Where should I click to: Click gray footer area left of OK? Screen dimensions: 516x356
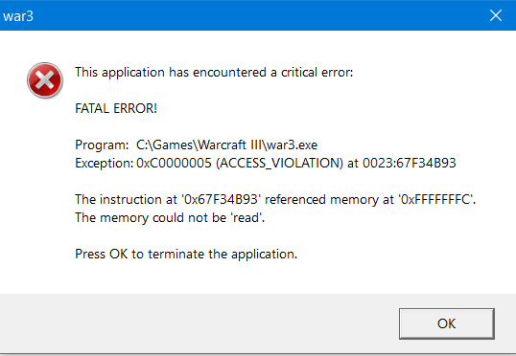198,323
